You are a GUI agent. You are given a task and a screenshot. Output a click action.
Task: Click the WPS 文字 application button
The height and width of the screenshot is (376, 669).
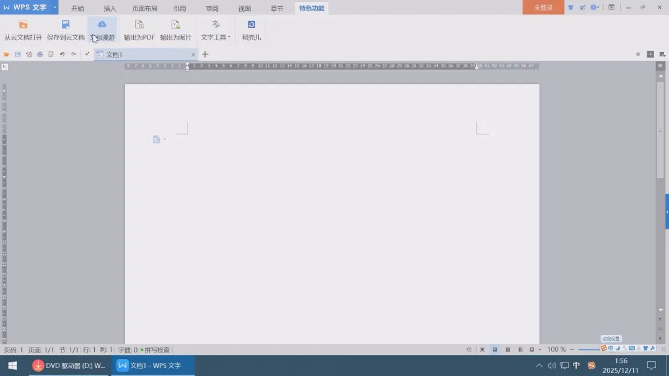click(25, 7)
